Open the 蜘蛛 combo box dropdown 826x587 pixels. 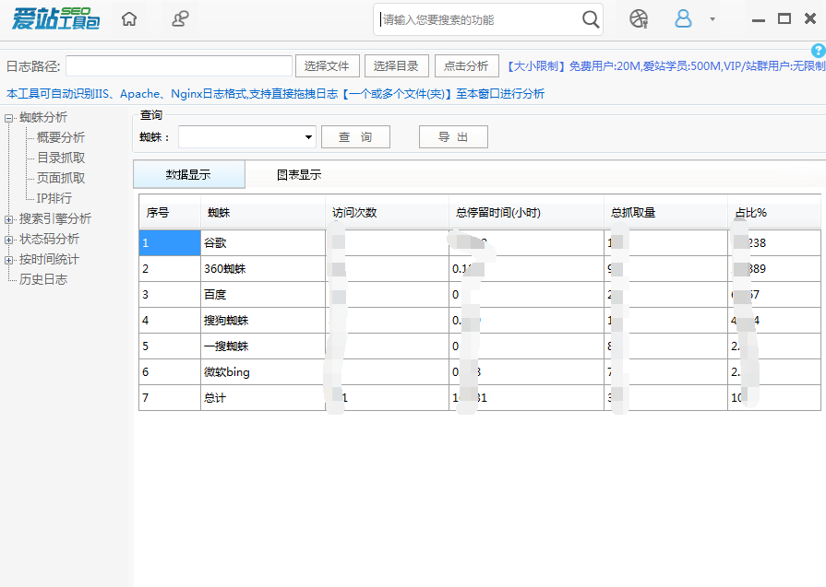click(x=308, y=137)
